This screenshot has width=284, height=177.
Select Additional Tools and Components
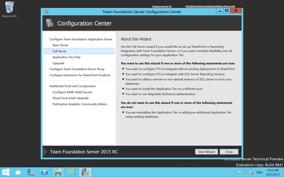point(73,86)
